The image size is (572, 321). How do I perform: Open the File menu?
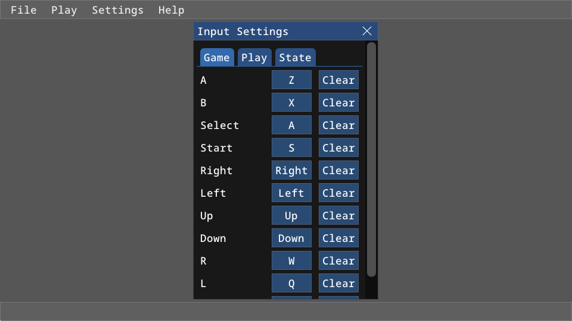tap(24, 10)
